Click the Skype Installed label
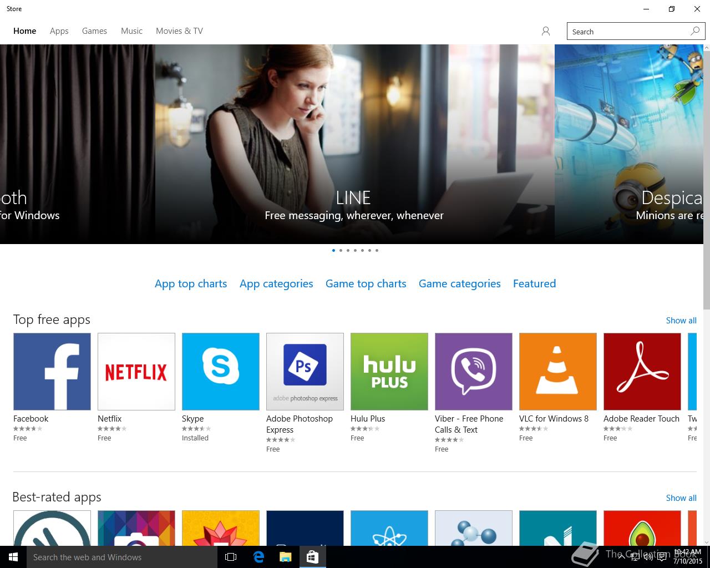The height and width of the screenshot is (568, 710). 195,438
